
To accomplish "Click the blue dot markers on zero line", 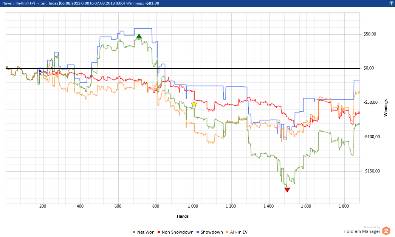I will pos(40,71).
